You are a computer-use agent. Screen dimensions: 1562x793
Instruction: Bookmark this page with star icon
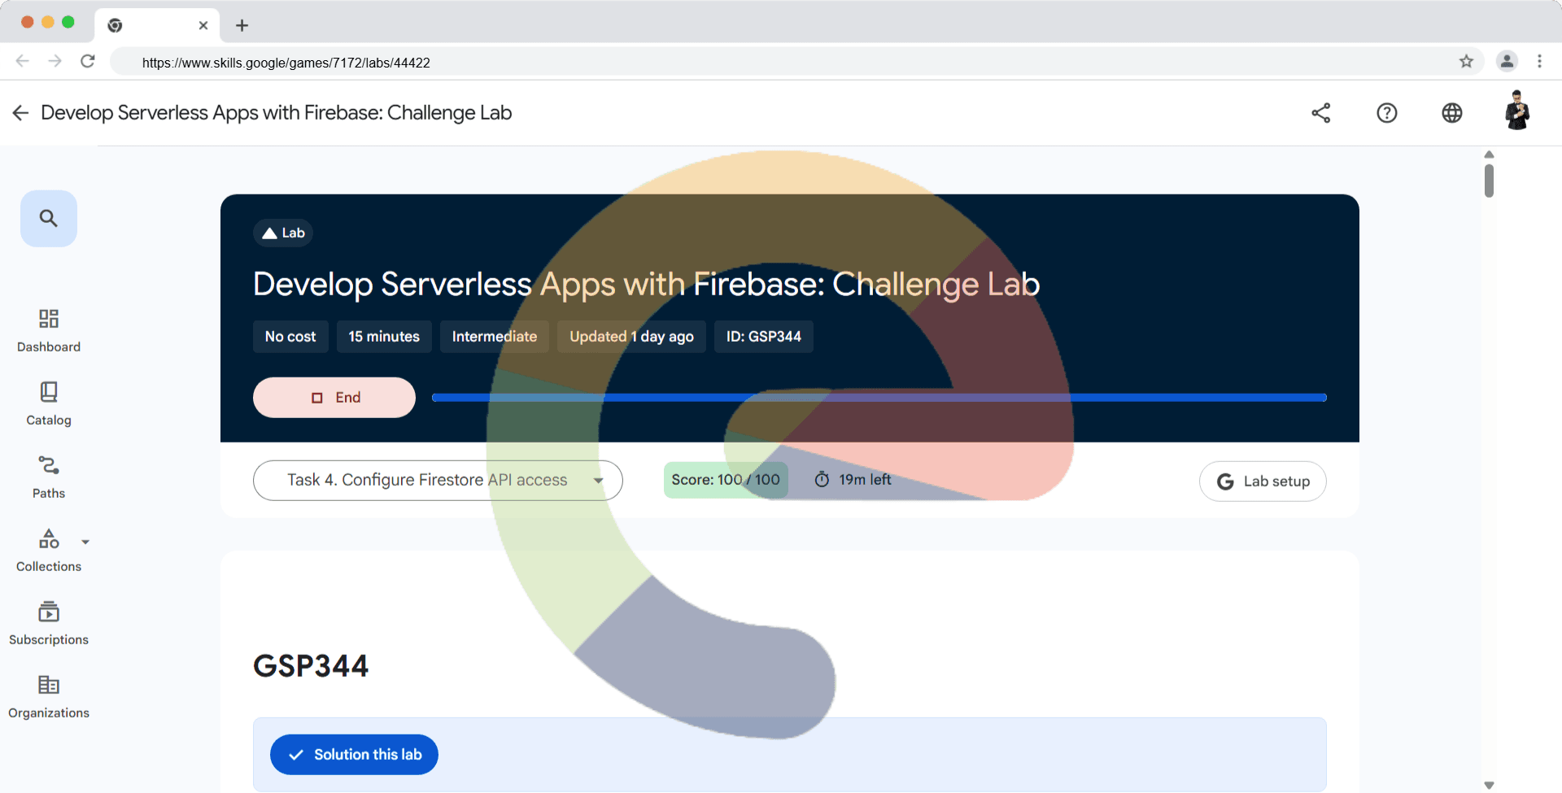point(1466,61)
